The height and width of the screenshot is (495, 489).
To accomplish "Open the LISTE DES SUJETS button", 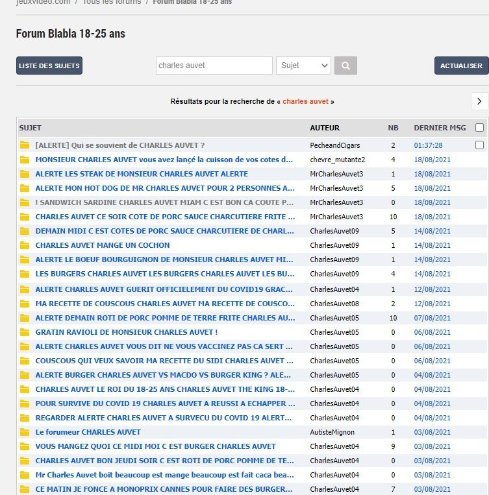I will (x=49, y=66).
